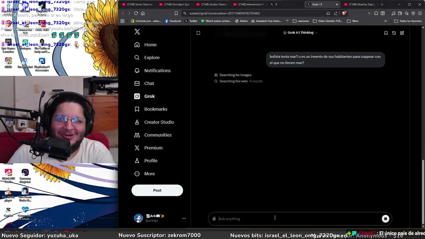
Task: Open Profile in the sidebar
Action: [146, 161]
